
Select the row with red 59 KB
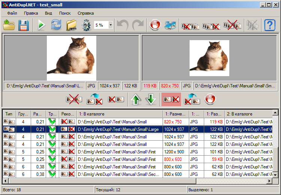click(x=138, y=159)
